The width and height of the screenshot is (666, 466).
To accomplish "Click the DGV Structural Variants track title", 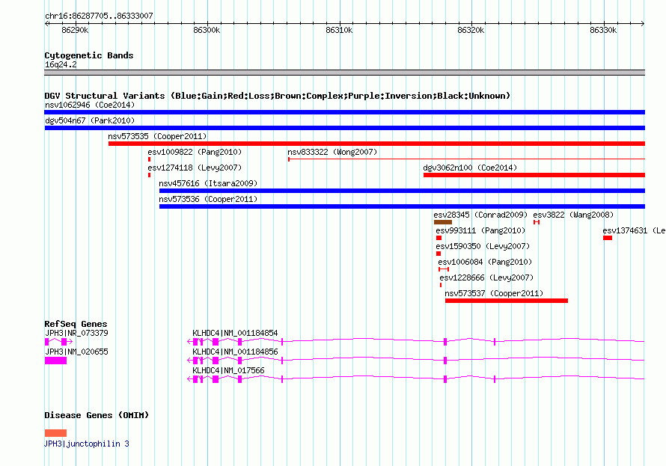I will [x=278, y=96].
